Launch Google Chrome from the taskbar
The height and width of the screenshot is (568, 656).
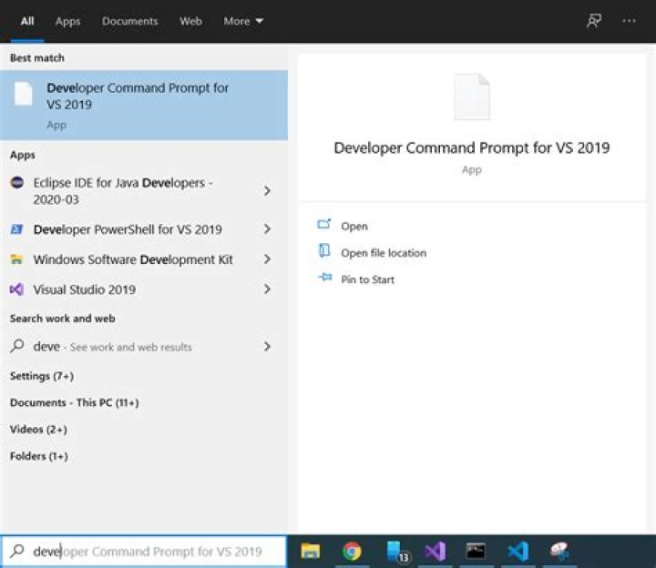[x=352, y=551]
